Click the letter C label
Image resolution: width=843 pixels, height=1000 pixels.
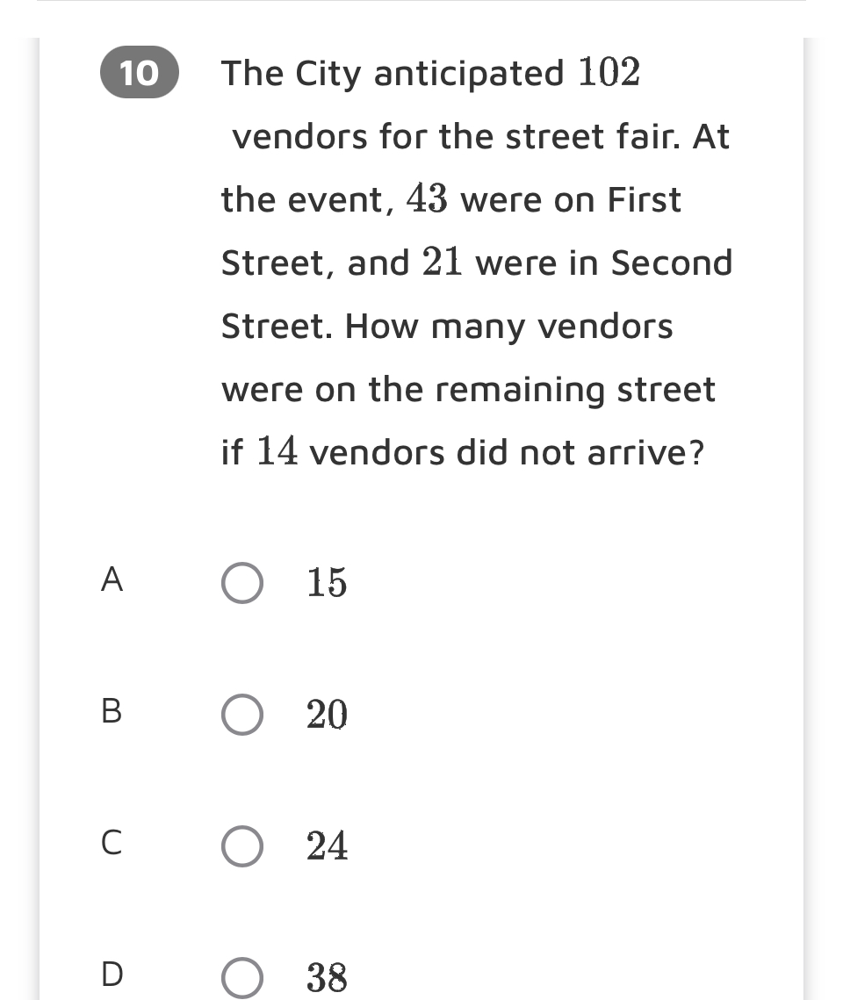click(x=111, y=845)
